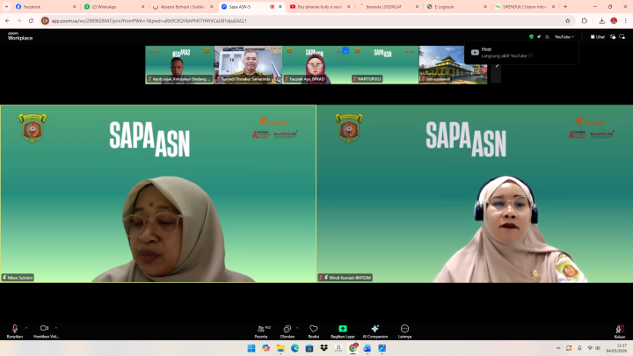
Task: Close the Sapa ASN-5 tab
Action: (280, 7)
